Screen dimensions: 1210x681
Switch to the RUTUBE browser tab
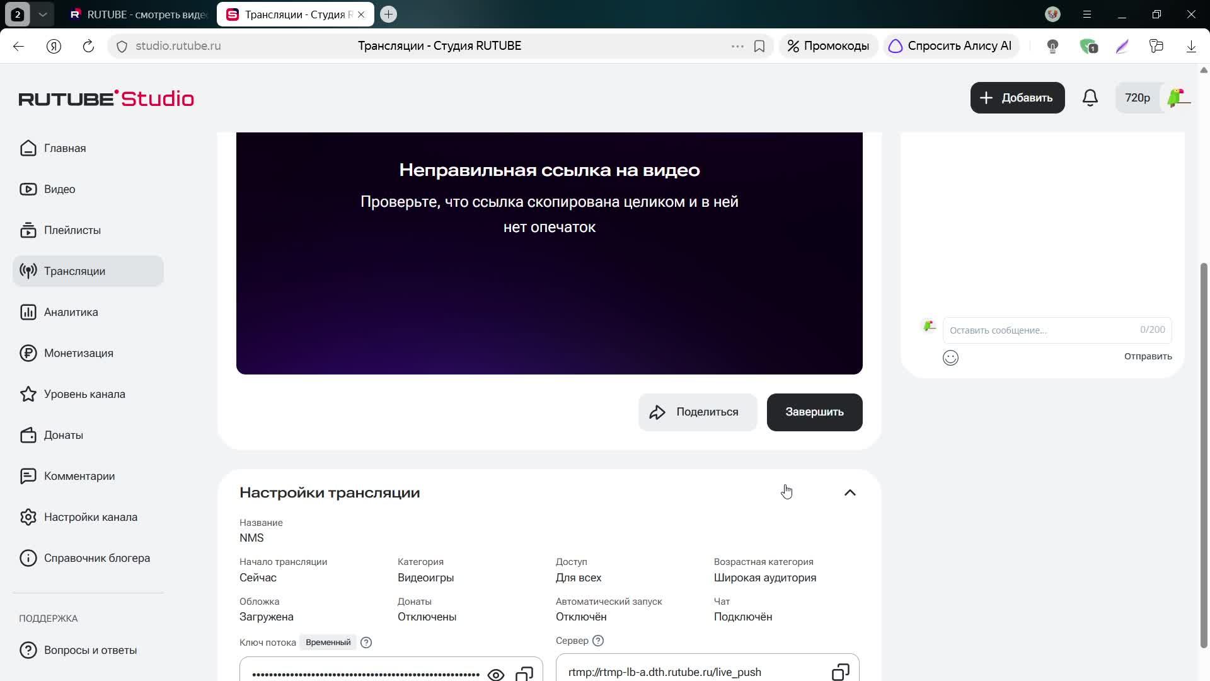pos(139,15)
